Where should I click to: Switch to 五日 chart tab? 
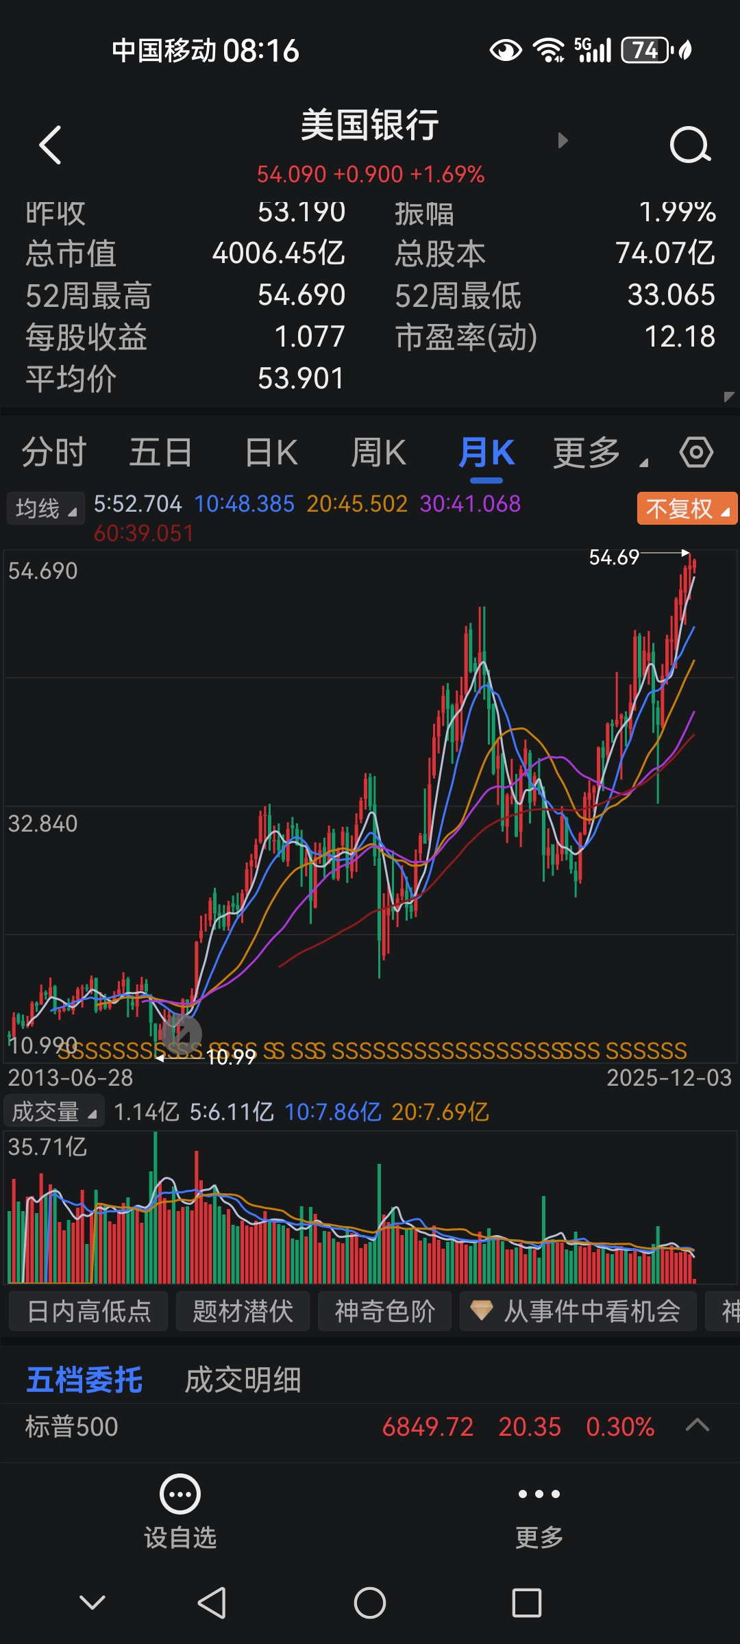click(x=161, y=453)
